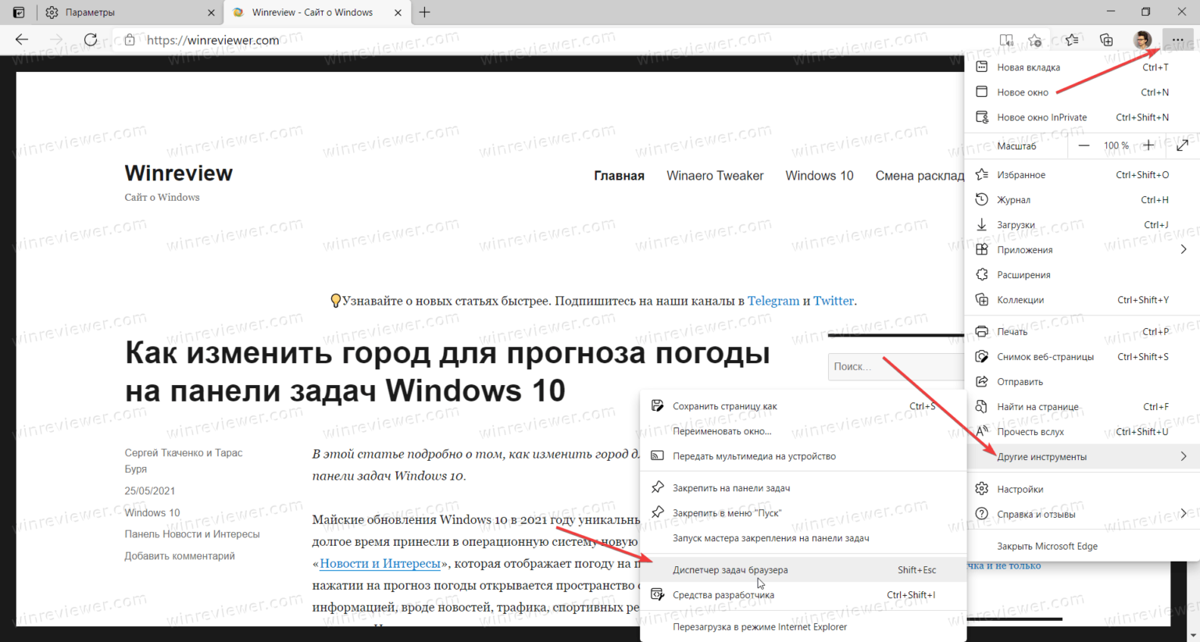Open Панель Новости и Интересы tag link

pyautogui.click(x=192, y=534)
